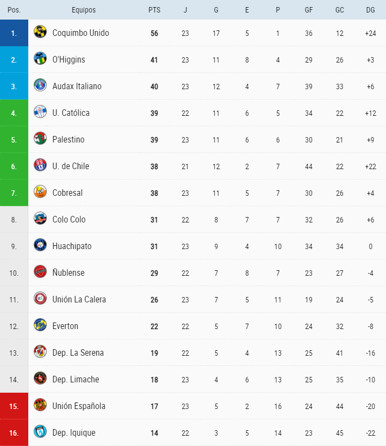Click the Unión Española crest
386x446 pixels.
tap(40, 405)
